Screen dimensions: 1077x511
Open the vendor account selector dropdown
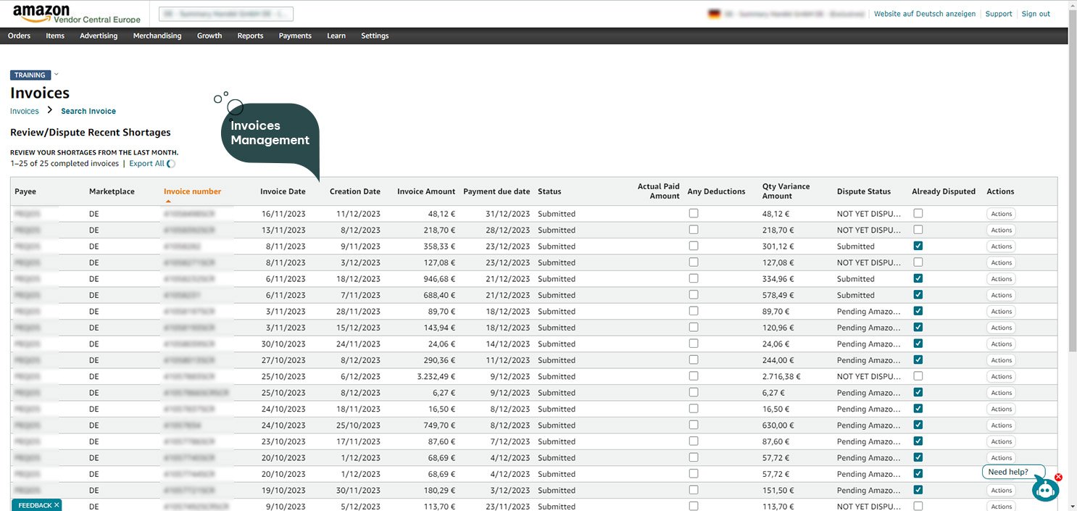[x=225, y=14]
